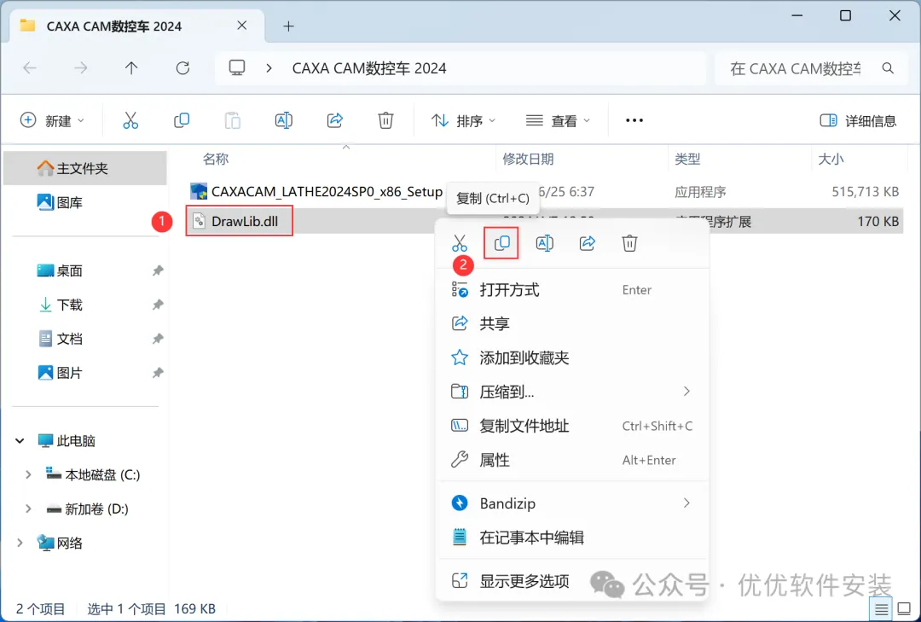Screen dimensions: 921x622
Task: Close the CAXA CAM数控车 2024 tab
Action: [x=242, y=26]
